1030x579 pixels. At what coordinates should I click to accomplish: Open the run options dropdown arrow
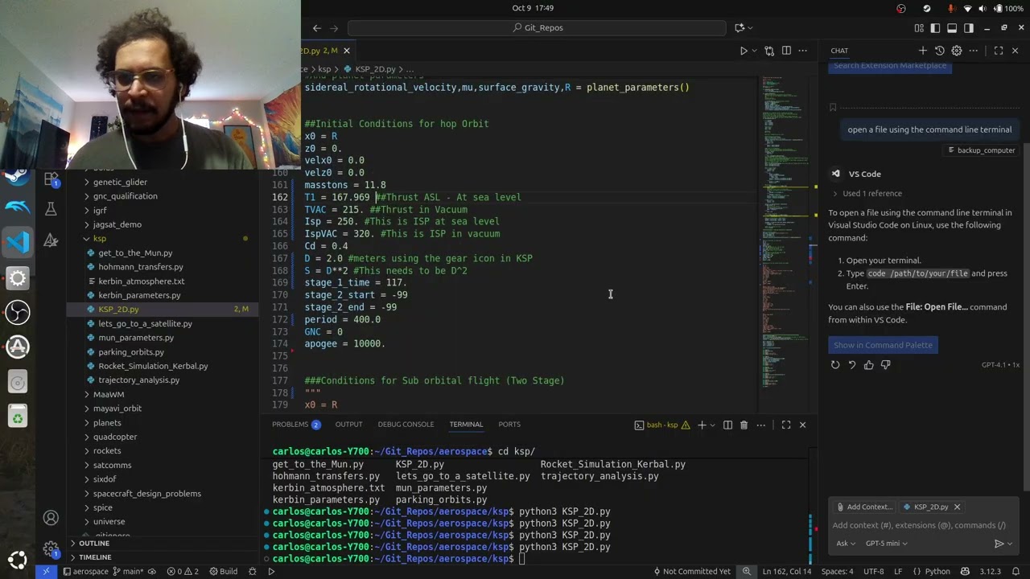click(755, 51)
